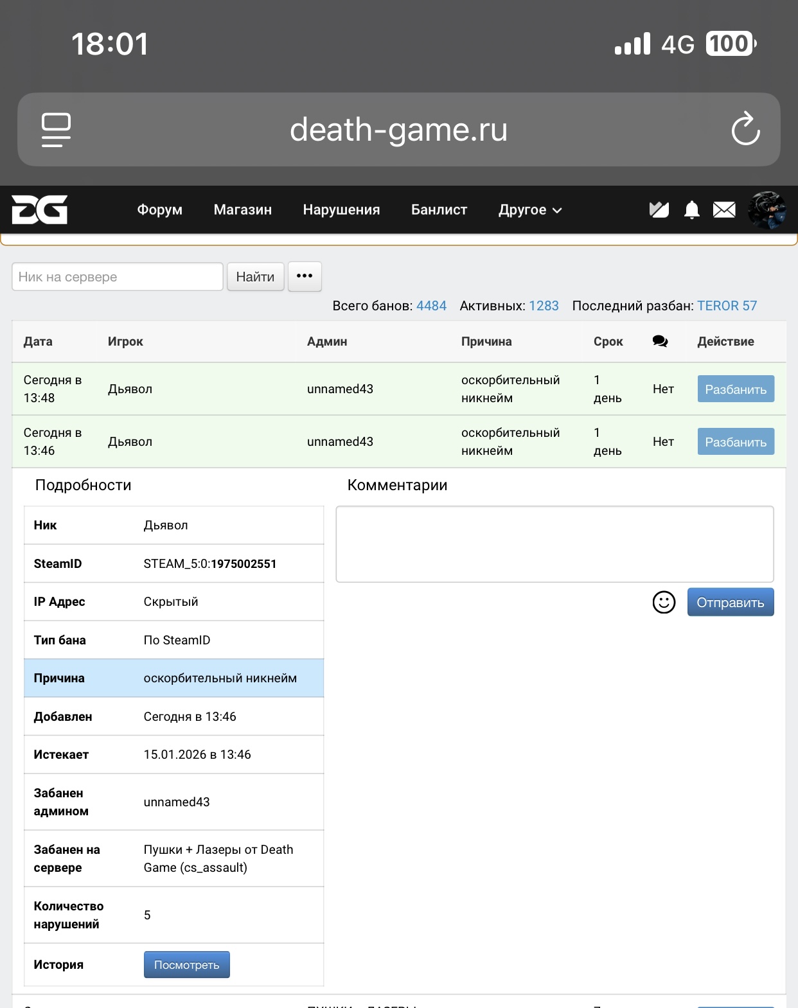
Task: Open extra search options three-dots button
Action: 305,276
